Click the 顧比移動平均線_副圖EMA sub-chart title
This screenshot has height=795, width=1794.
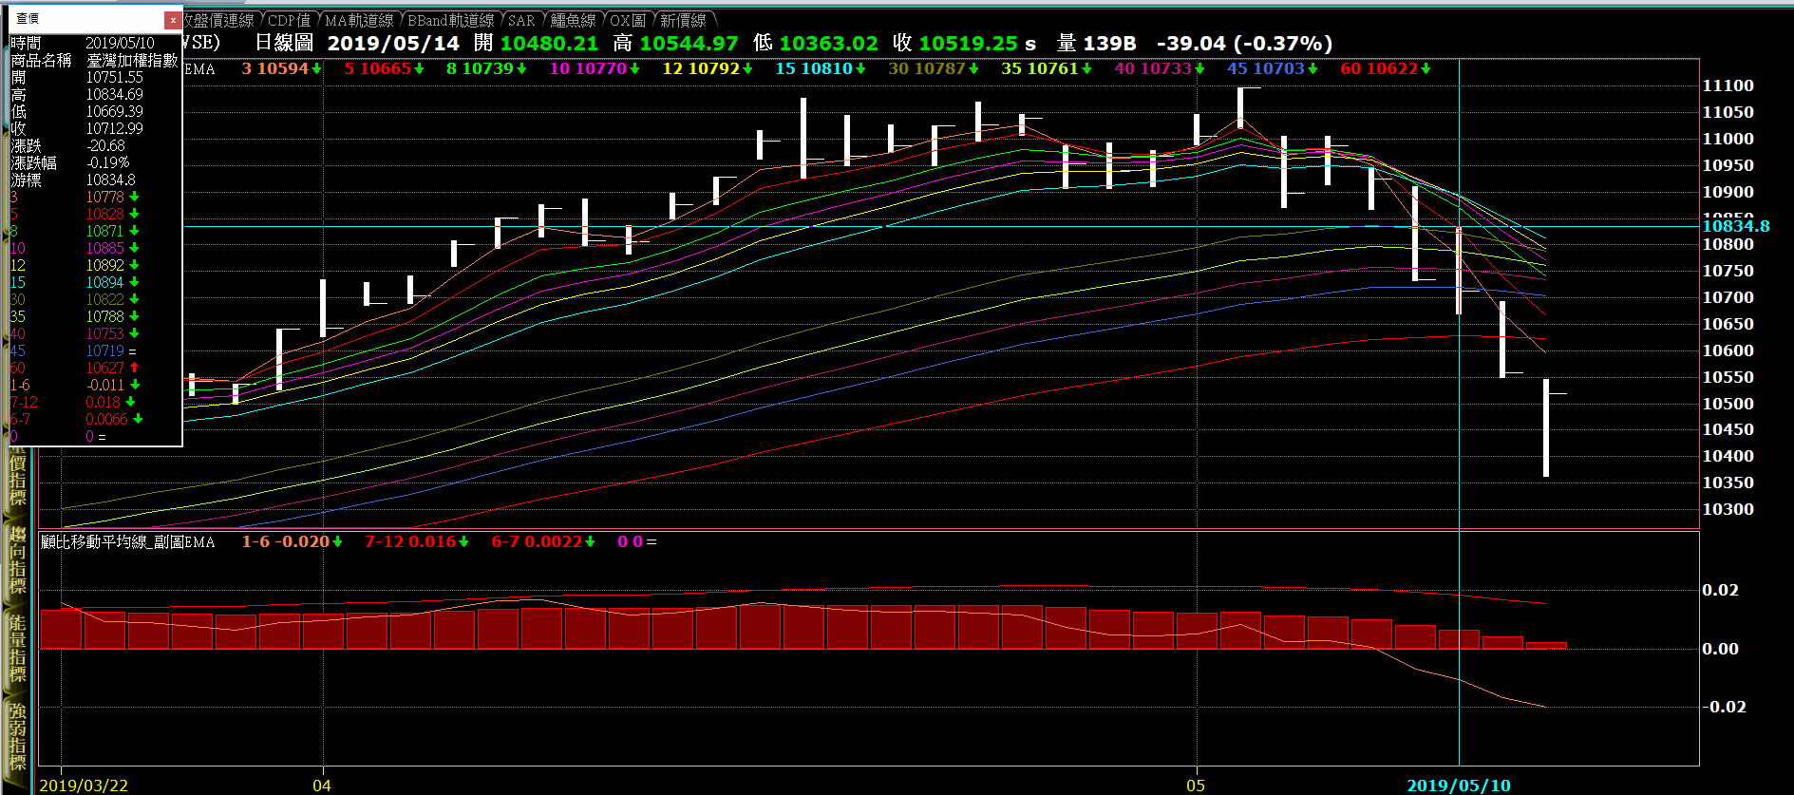click(128, 541)
